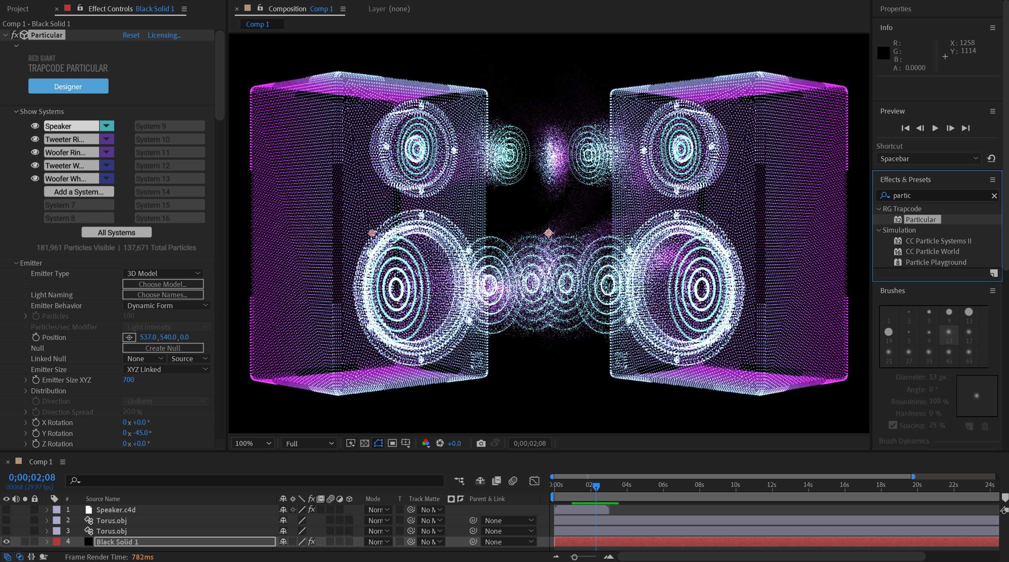Click the Z Rotation stopwatch

coord(36,444)
